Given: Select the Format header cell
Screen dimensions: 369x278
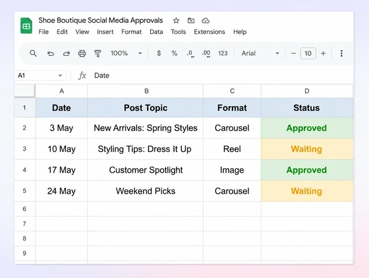Looking at the screenshot, I should coord(232,108).
